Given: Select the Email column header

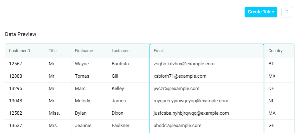Looking at the screenshot, I should [x=207, y=51].
